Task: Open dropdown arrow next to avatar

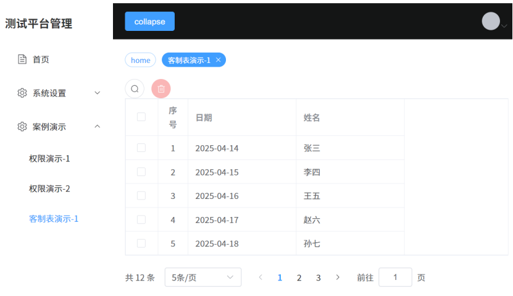Action: [x=504, y=26]
